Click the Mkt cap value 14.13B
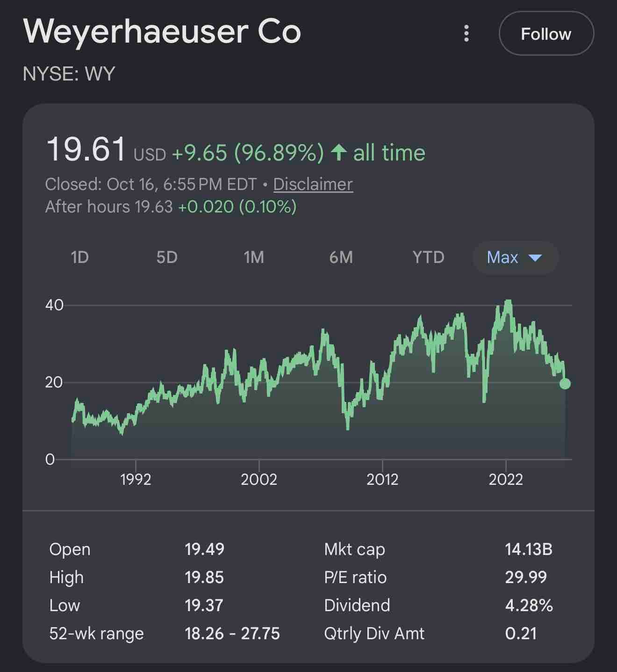Screen dimensions: 617x672 point(529,549)
